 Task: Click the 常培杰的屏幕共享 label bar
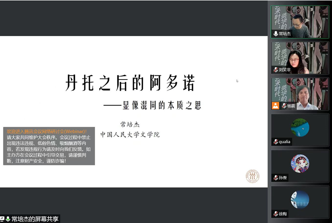pos(31,218)
